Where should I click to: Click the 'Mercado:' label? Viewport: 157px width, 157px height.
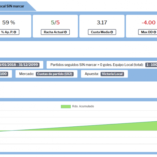point(26,74)
